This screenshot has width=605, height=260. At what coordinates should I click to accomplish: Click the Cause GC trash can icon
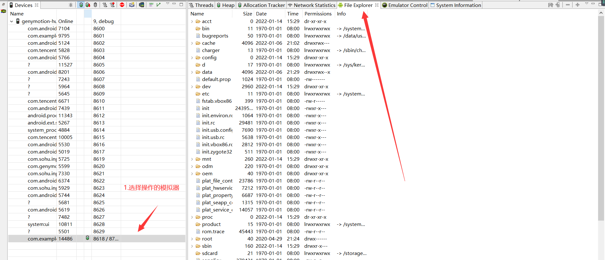point(95,5)
